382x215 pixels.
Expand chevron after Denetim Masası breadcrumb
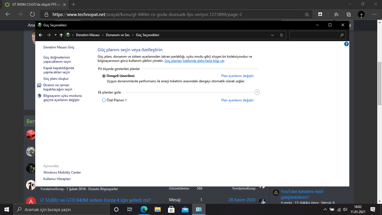coord(103,35)
